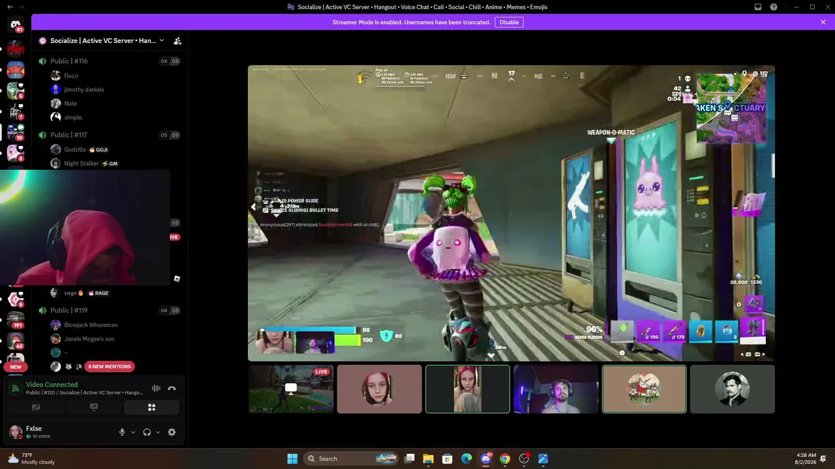The width and height of the screenshot is (835, 469).
Task: Expand headphone output options arrow
Action: 158,432
